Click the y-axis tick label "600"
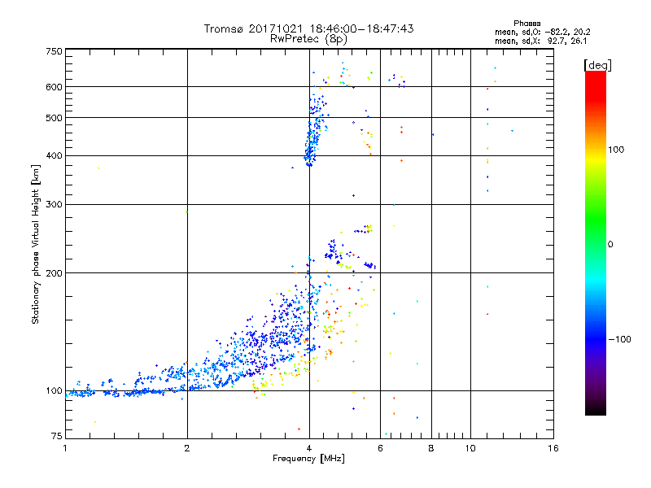The image size is (651, 488). click(54, 87)
